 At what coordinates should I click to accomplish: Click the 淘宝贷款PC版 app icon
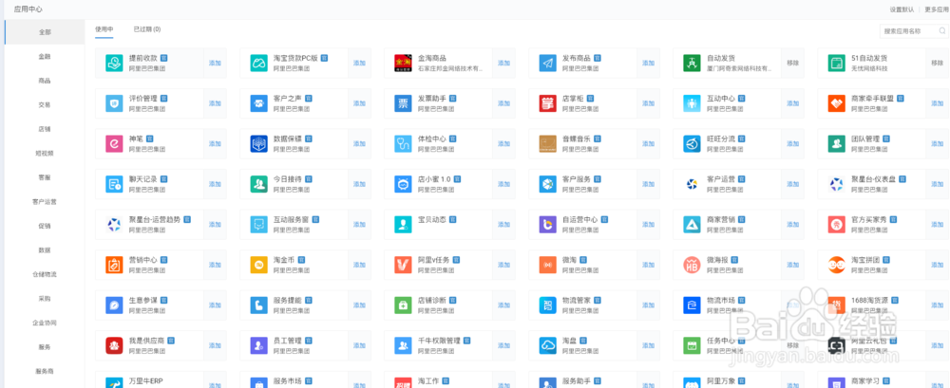coord(258,63)
